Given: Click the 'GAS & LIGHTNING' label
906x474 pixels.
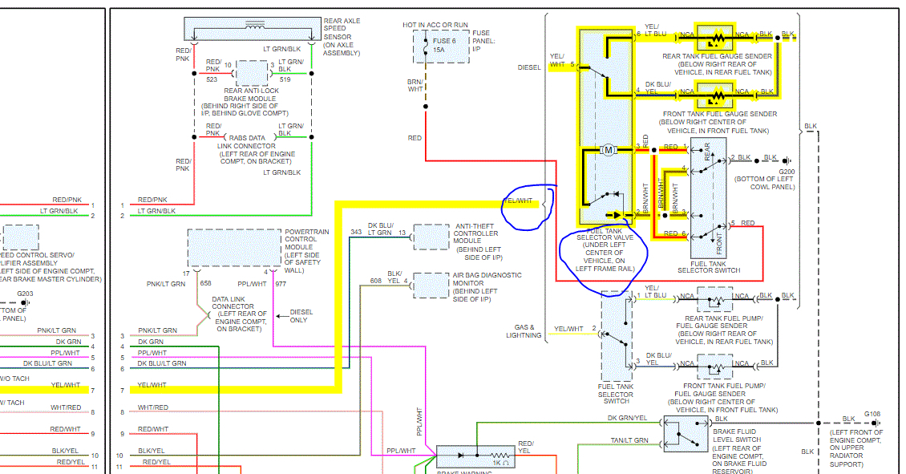Looking at the screenshot, I should 524,331.
